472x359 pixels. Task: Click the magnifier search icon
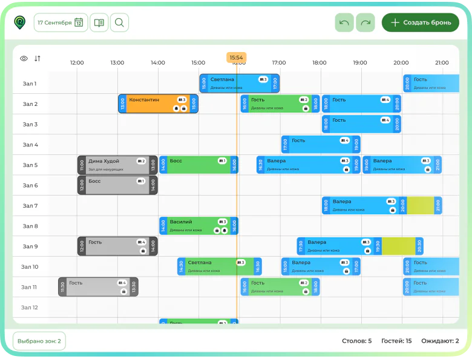pyautogui.click(x=119, y=23)
